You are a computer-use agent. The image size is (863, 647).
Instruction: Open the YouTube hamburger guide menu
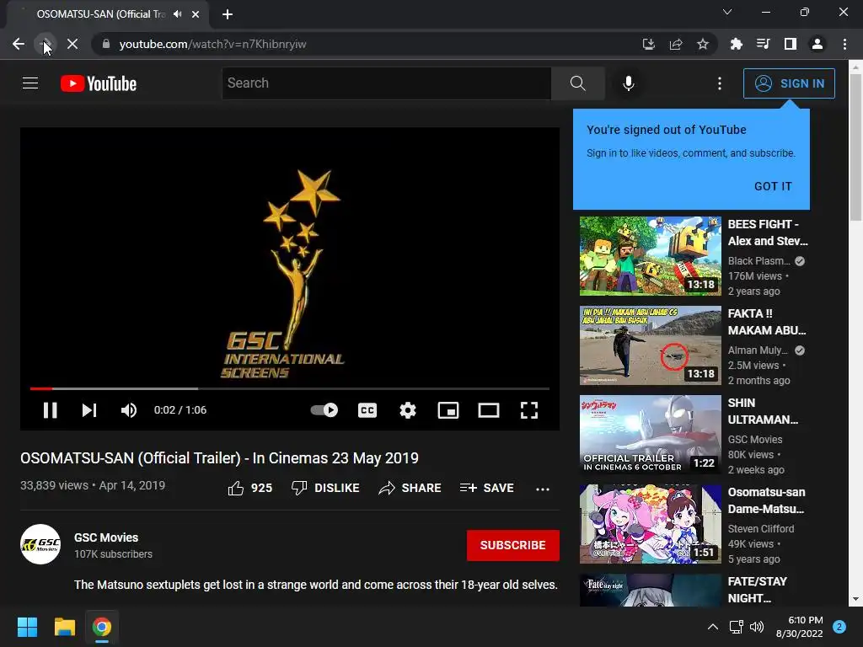(30, 83)
